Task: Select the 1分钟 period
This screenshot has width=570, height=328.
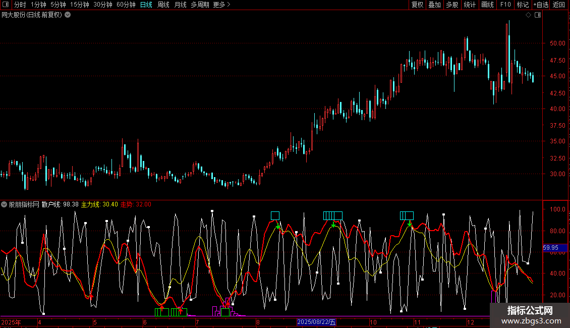Action: [38, 5]
